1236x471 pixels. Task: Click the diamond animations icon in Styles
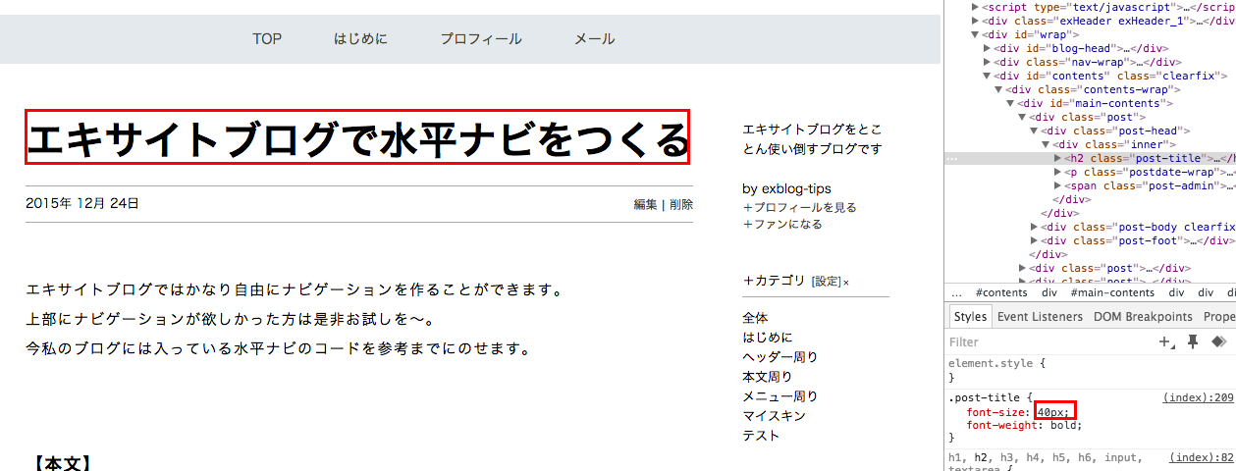tap(1218, 341)
